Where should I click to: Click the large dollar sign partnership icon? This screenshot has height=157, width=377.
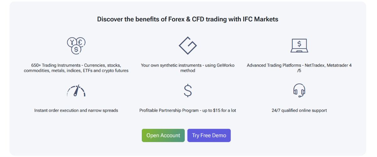[x=188, y=90]
